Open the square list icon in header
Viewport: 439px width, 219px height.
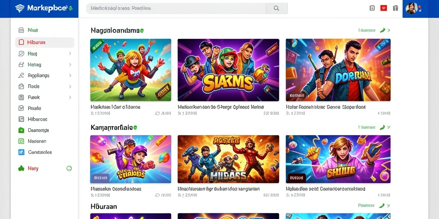point(372,8)
